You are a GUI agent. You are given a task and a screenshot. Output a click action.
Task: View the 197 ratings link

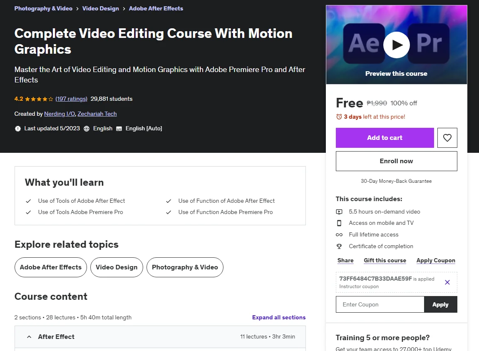71,99
